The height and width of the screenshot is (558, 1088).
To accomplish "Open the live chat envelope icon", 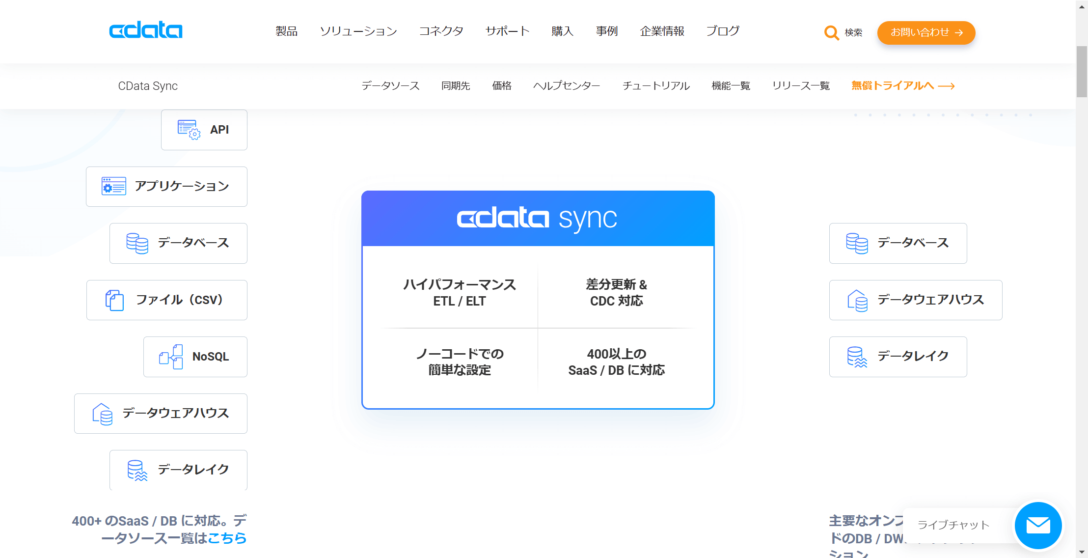I will pyautogui.click(x=1038, y=525).
